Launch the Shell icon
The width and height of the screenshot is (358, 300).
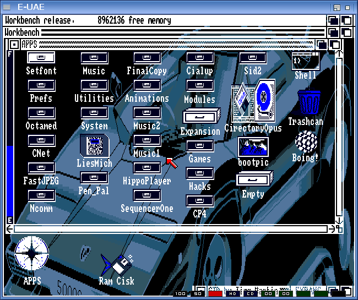coord(306,61)
